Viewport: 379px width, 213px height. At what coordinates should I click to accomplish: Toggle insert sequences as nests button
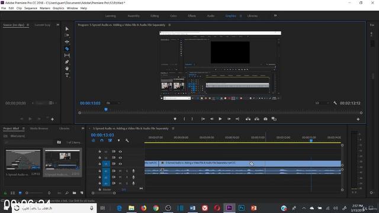coord(94,140)
